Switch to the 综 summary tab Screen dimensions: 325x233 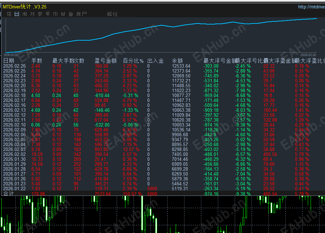[x=9, y=14]
